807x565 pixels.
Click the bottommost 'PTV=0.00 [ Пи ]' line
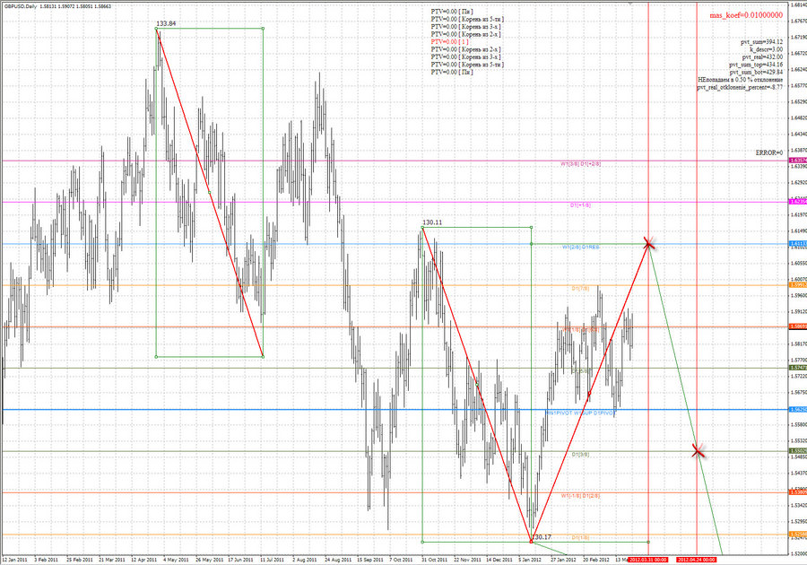click(x=452, y=72)
